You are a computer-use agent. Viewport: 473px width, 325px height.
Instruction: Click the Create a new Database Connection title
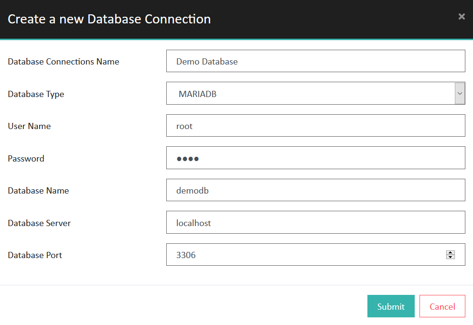pyautogui.click(x=109, y=19)
